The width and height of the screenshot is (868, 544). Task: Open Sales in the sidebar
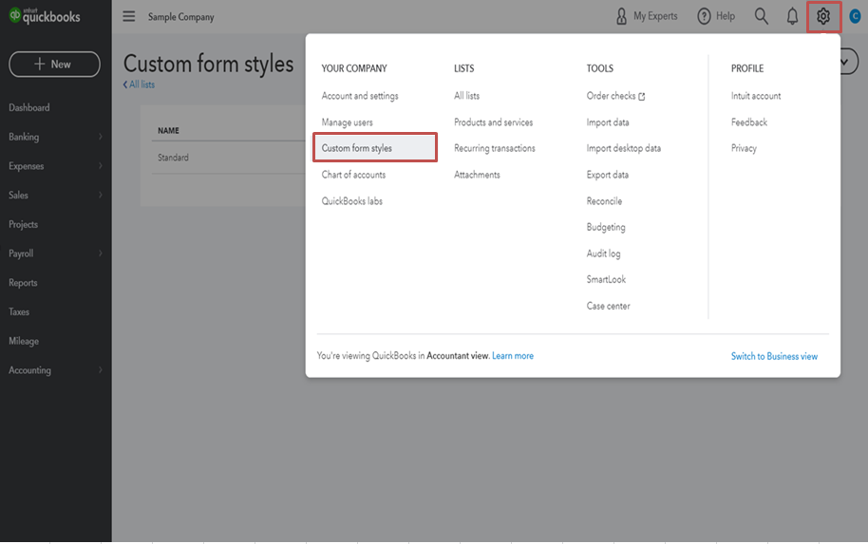point(18,196)
